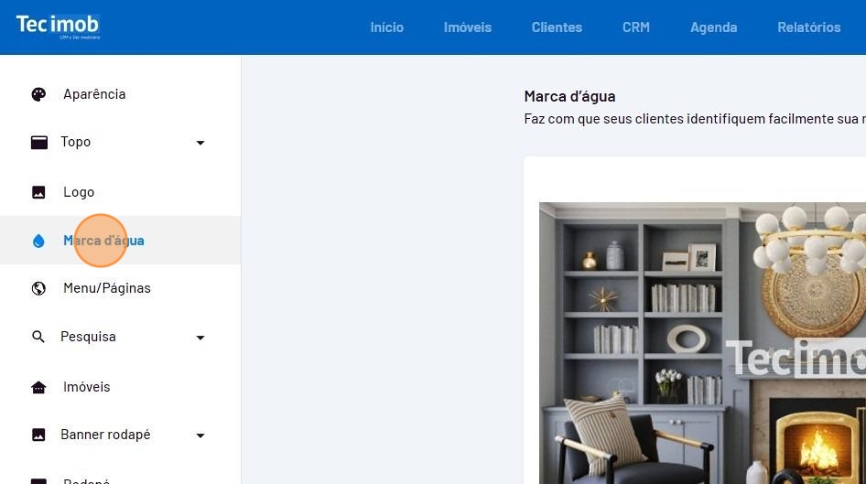Select Imóveis in the top navigation bar

[468, 27]
